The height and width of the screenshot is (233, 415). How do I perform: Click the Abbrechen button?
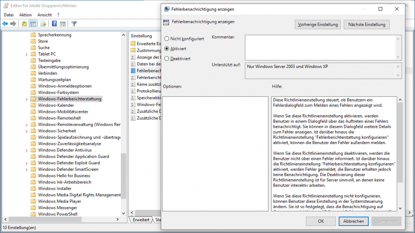[x=353, y=221]
